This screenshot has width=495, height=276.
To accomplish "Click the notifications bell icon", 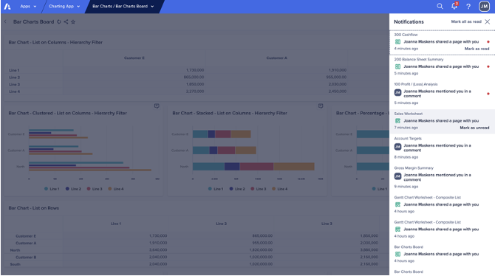I will pyautogui.click(x=454, y=6).
